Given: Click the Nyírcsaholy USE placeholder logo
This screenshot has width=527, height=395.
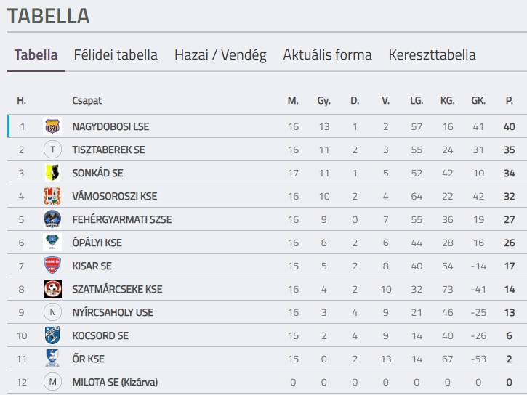Looking at the screenshot, I should tap(52, 312).
